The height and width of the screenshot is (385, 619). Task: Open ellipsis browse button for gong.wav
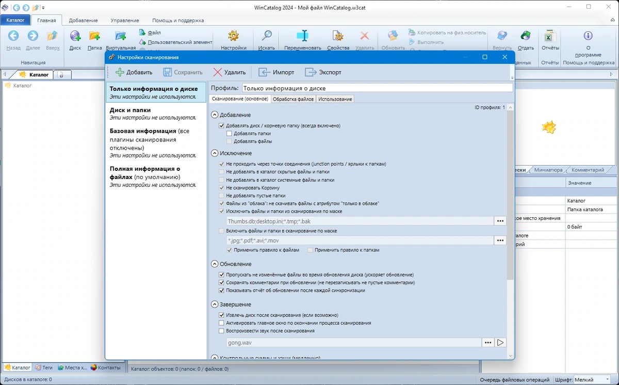pyautogui.click(x=488, y=342)
